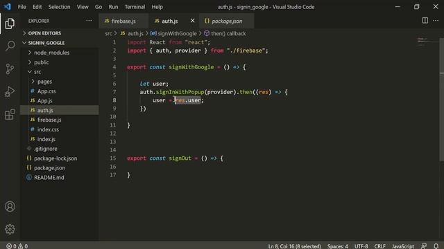Click the editor vertical scrollbar
The image size is (444, 249).
441,99
